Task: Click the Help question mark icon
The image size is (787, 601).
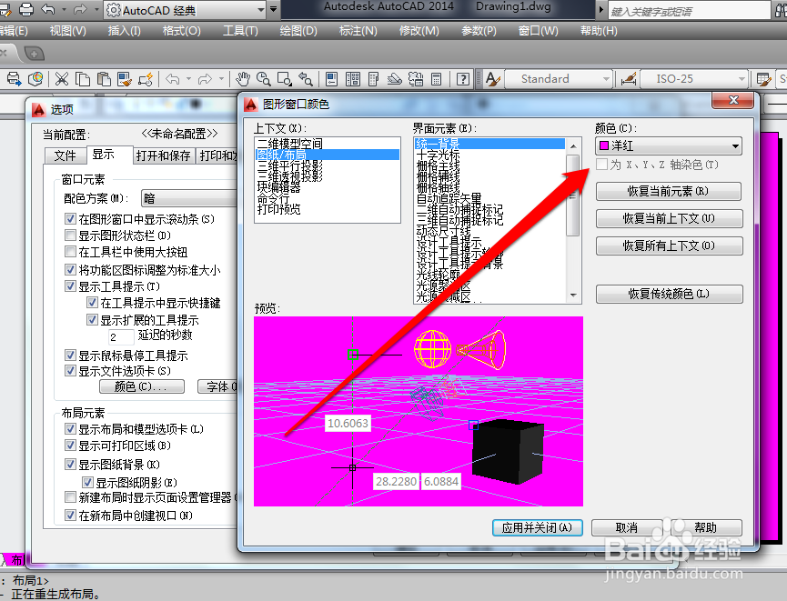Action: tap(463, 79)
